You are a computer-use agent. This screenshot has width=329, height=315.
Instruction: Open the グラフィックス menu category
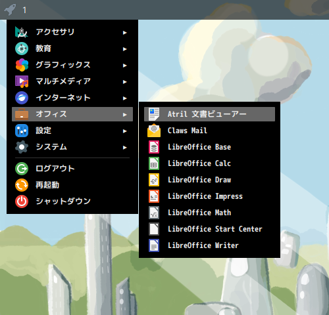point(72,65)
